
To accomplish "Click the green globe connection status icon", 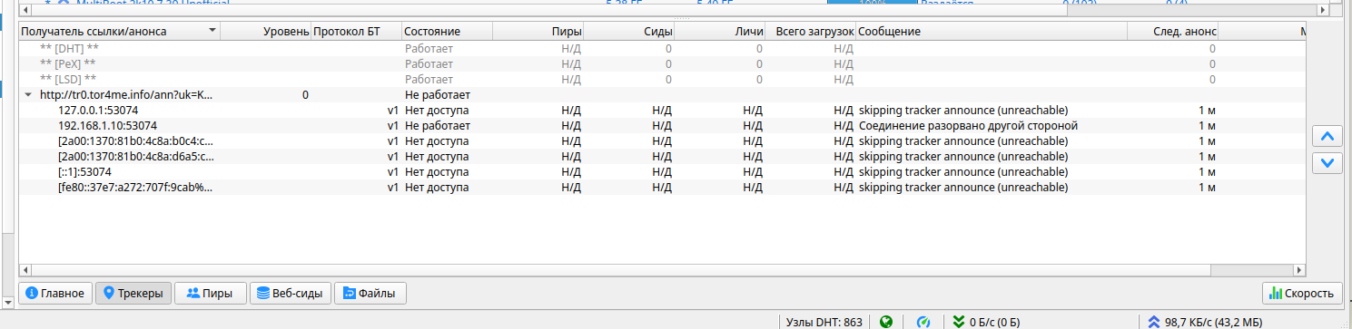I will click(x=886, y=321).
